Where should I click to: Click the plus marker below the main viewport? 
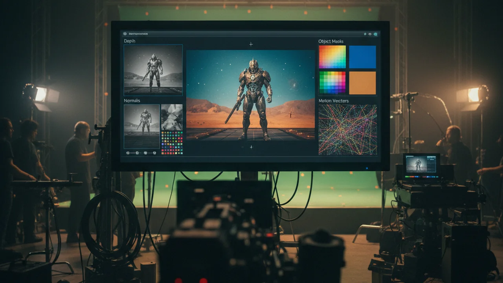(251, 147)
